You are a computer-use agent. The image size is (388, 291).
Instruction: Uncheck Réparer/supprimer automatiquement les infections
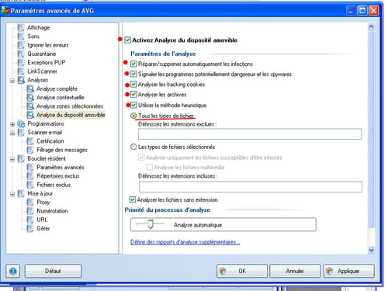[133, 64]
